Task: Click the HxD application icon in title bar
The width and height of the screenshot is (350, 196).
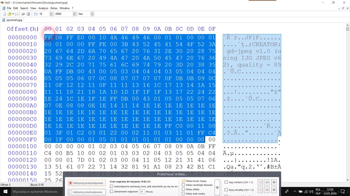Action: [2, 2]
